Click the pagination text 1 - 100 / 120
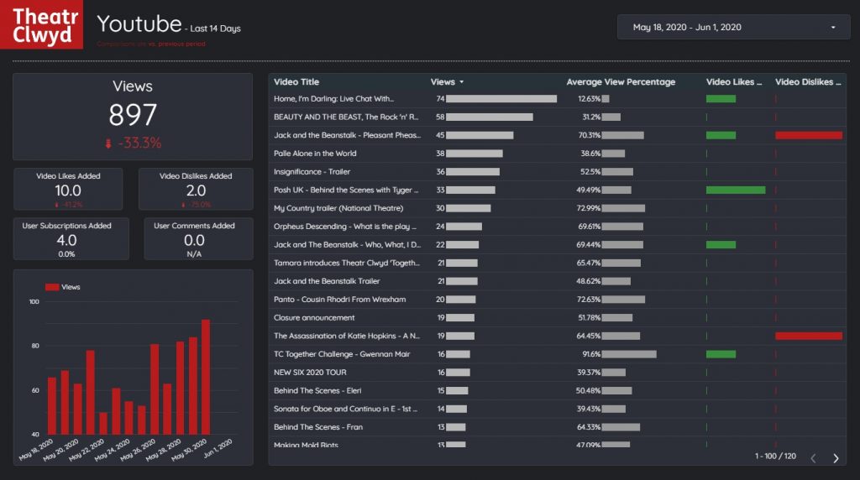 coord(775,456)
